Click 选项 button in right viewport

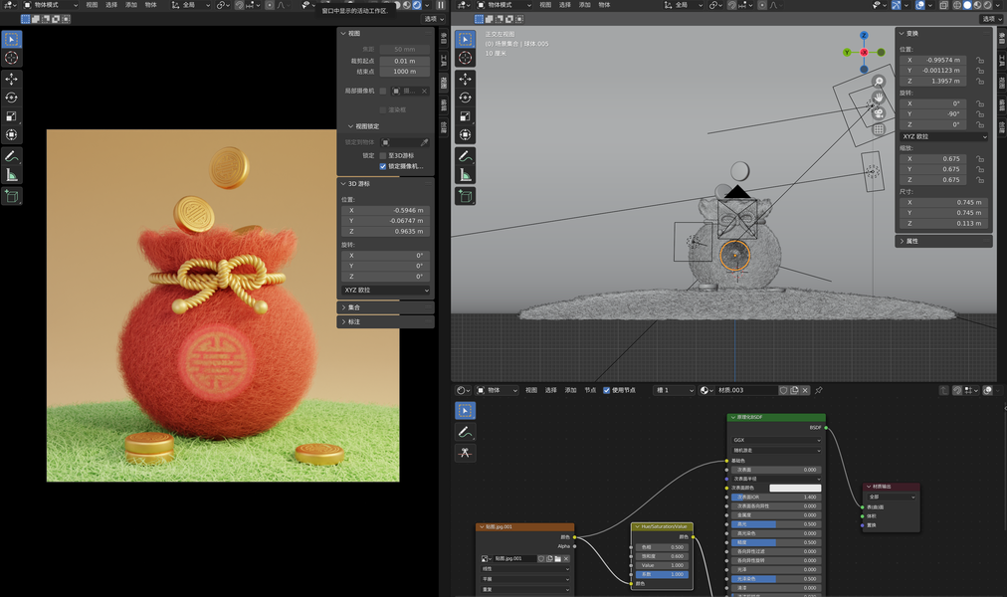coord(992,19)
